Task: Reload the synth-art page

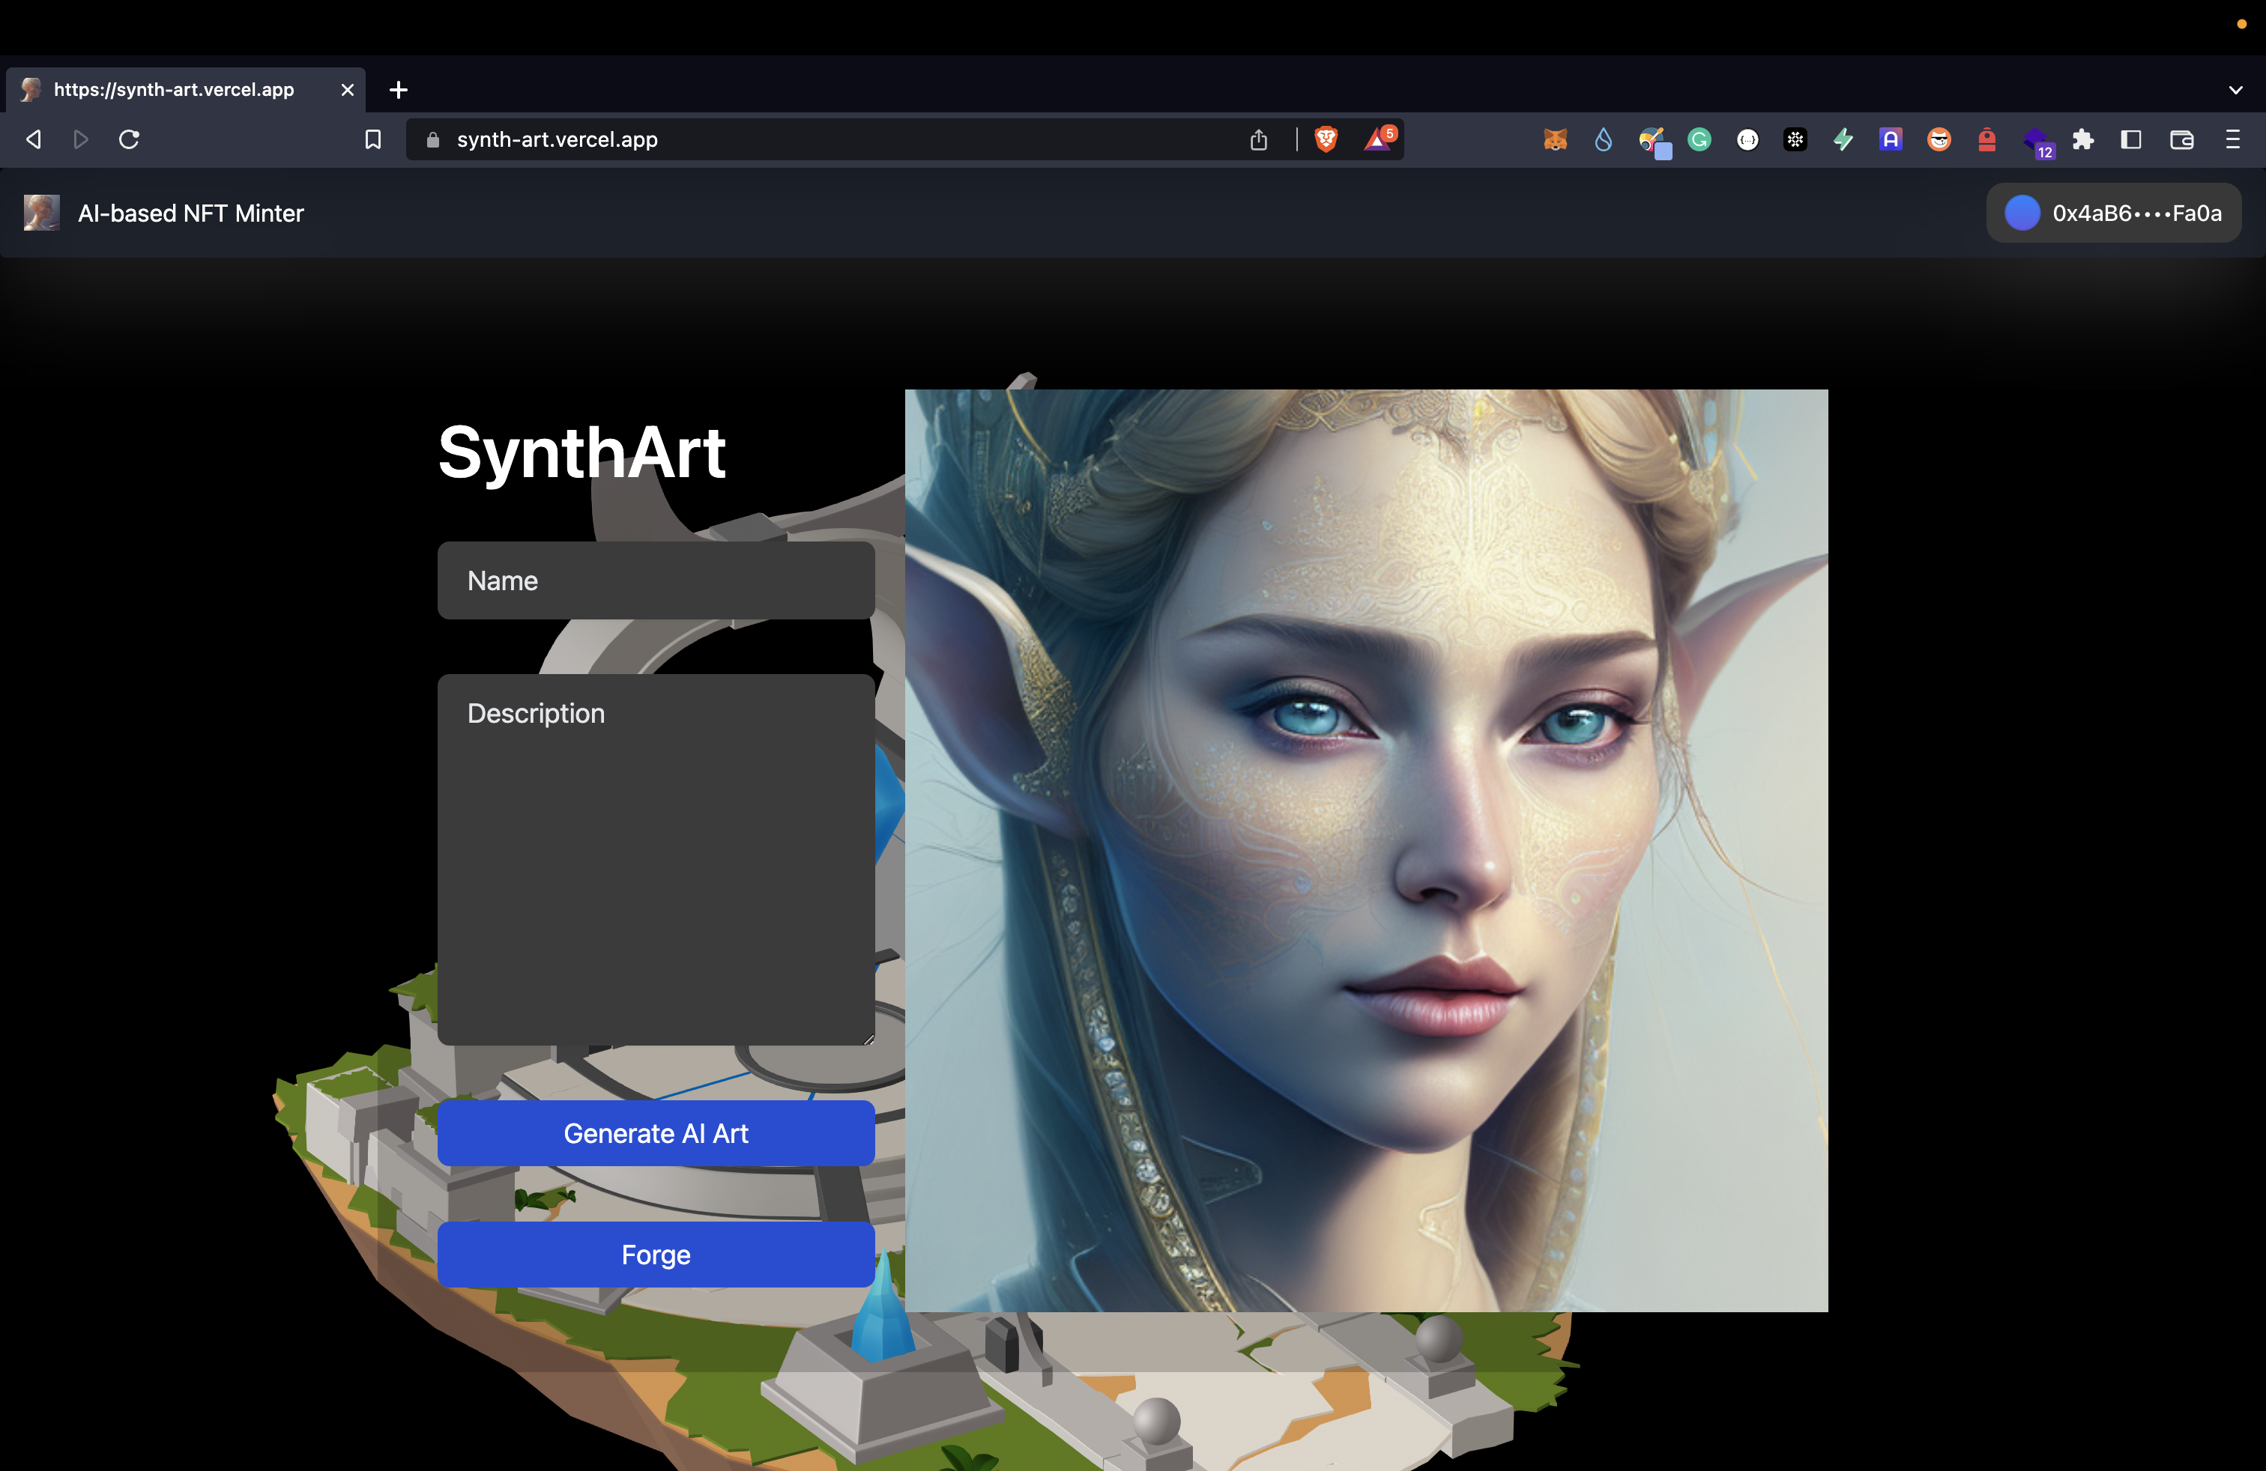Action: [130, 140]
